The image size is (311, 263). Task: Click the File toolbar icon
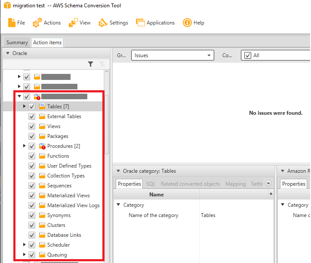click(12, 23)
